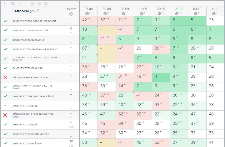Click the 27.09 date column header

179,9
